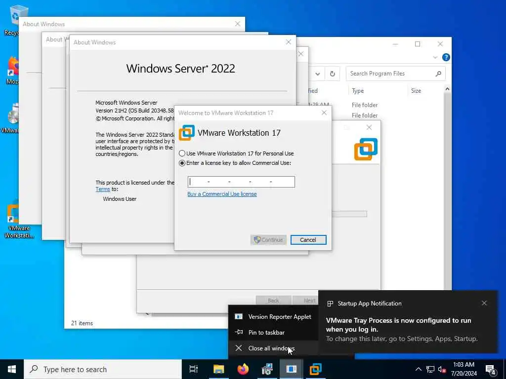
Task: Close the VMware installer window
Action: click(369, 127)
